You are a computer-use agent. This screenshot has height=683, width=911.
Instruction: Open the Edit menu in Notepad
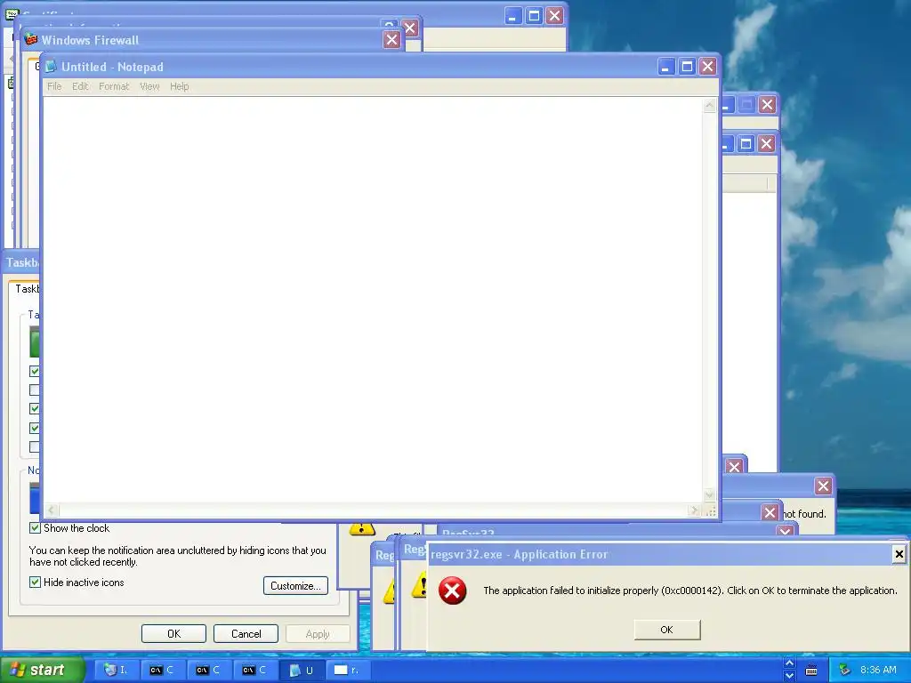tap(80, 86)
